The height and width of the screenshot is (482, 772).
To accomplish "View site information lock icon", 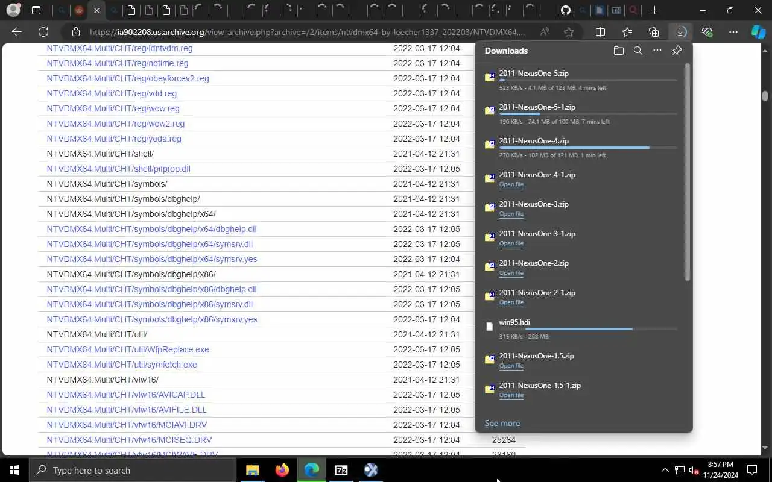I will click(x=75, y=32).
